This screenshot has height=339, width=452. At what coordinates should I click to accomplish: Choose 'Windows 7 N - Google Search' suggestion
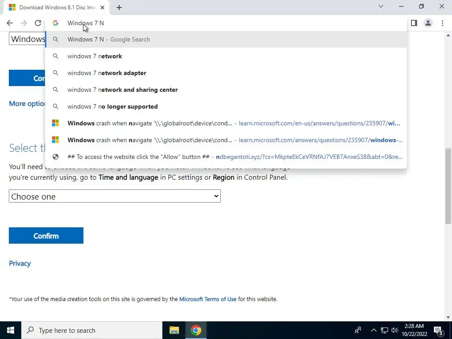[226, 39]
